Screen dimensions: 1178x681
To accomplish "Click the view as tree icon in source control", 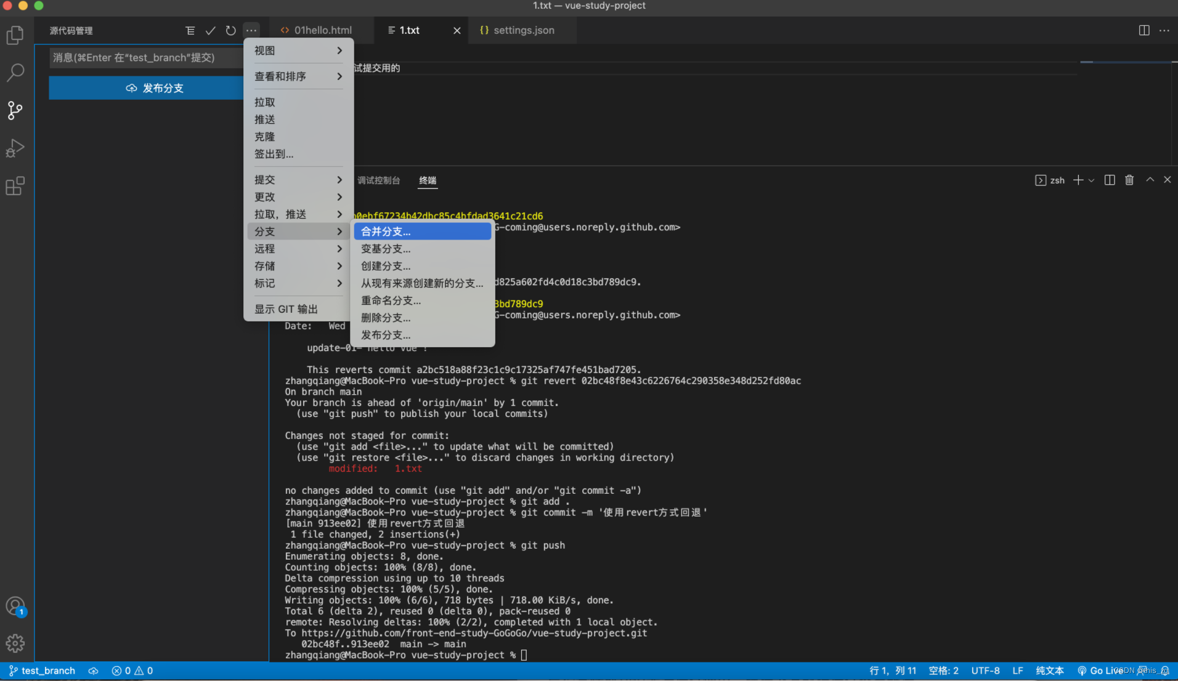I will 190,30.
